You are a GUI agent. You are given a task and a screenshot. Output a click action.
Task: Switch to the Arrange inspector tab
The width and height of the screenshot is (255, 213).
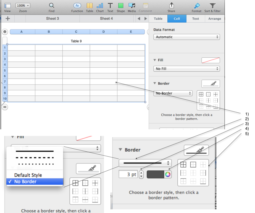pos(214,19)
